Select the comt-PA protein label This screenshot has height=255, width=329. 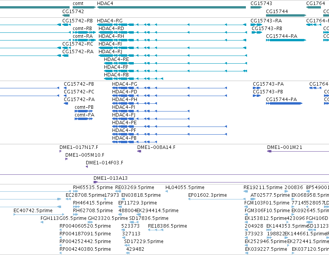point(85,115)
